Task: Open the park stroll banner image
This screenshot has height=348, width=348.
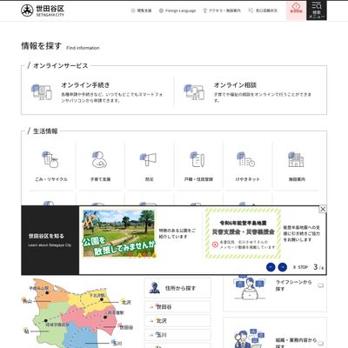Action: [x=119, y=234]
